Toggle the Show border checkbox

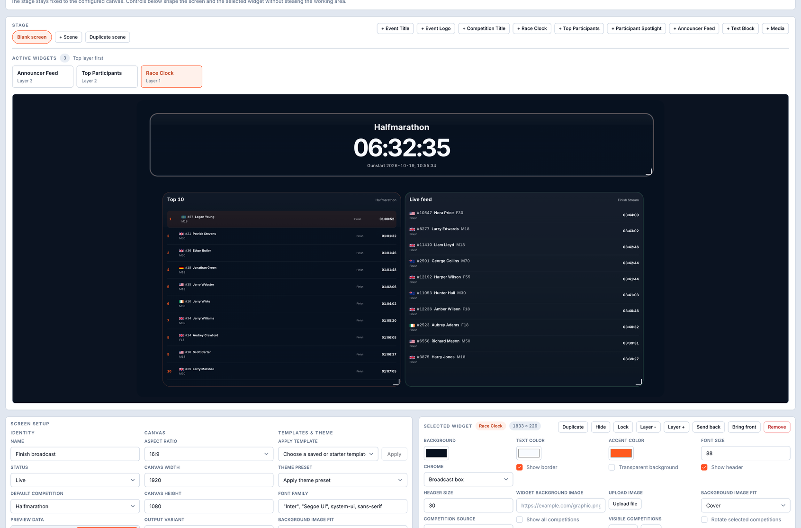pyautogui.click(x=520, y=467)
